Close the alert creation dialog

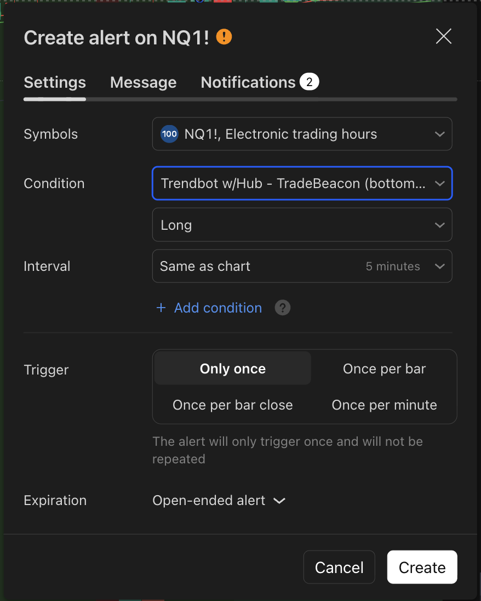pyautogui.click(x=443, y=36)
